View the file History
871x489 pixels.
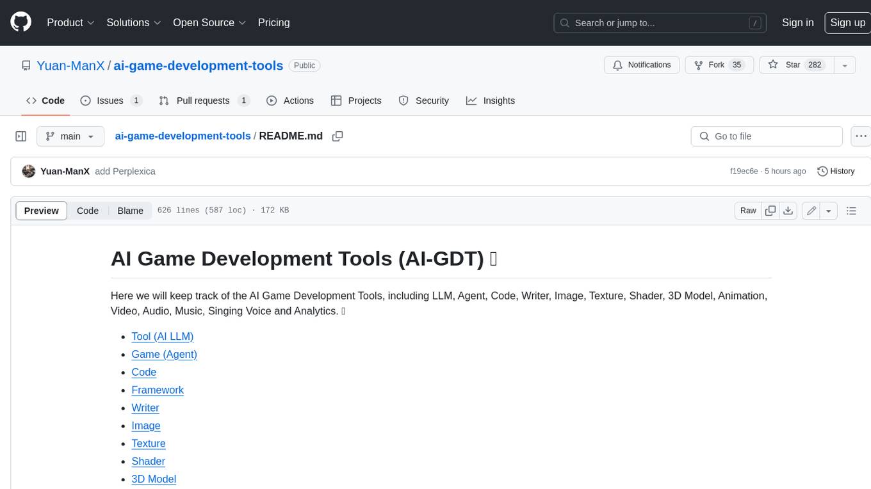click(836, 172)
